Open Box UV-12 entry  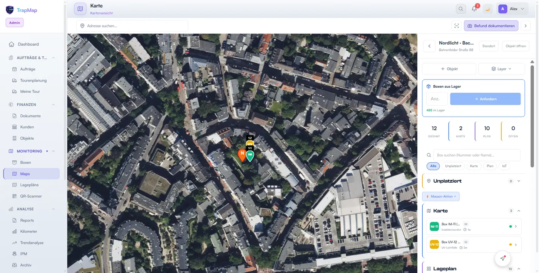coord(474,245)
